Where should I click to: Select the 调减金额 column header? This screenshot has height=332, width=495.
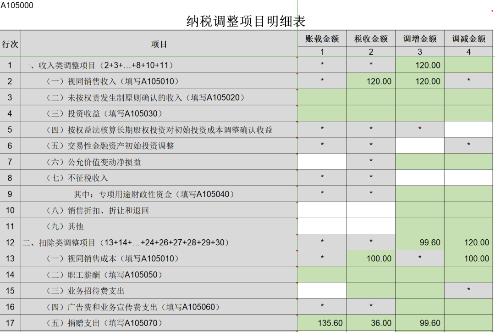tap(468, 39)
